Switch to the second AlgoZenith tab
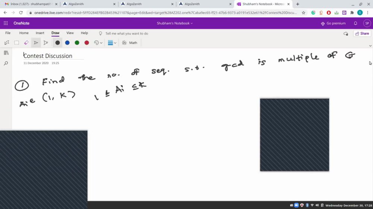Image resolution: width=373 pixels, height=209 pixels. pyautogui.click(x=147, y=4)
